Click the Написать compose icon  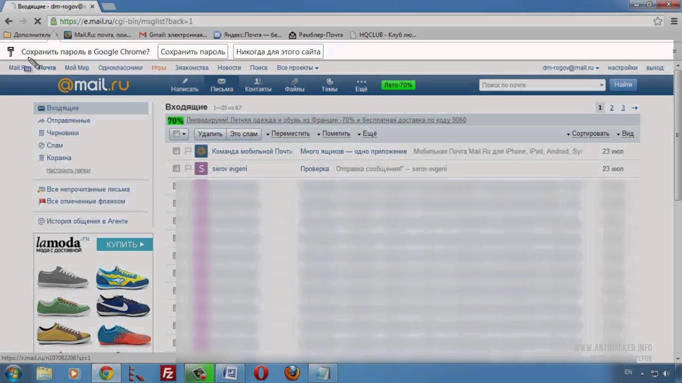coord(184,81)
